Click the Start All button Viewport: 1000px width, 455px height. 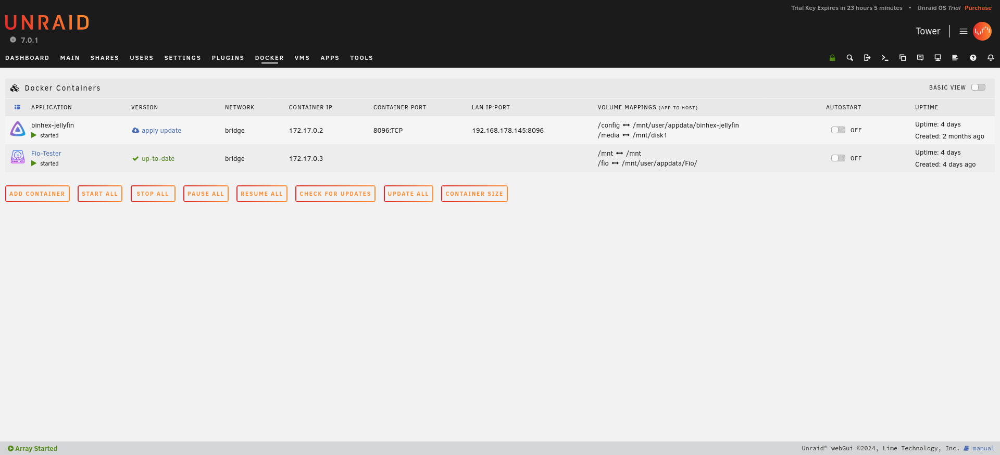[100, 194]
